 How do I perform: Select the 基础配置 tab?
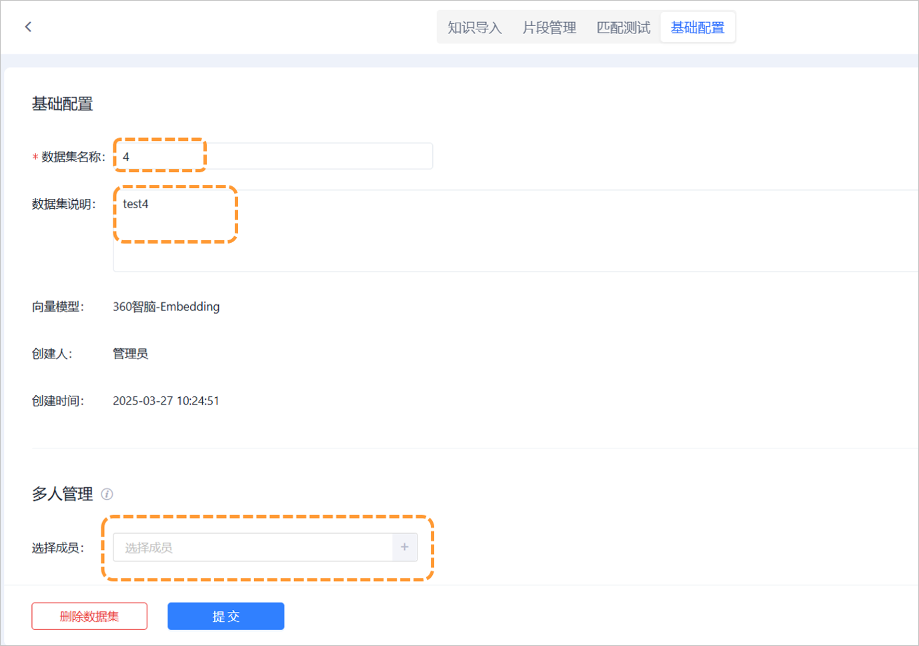697,27
